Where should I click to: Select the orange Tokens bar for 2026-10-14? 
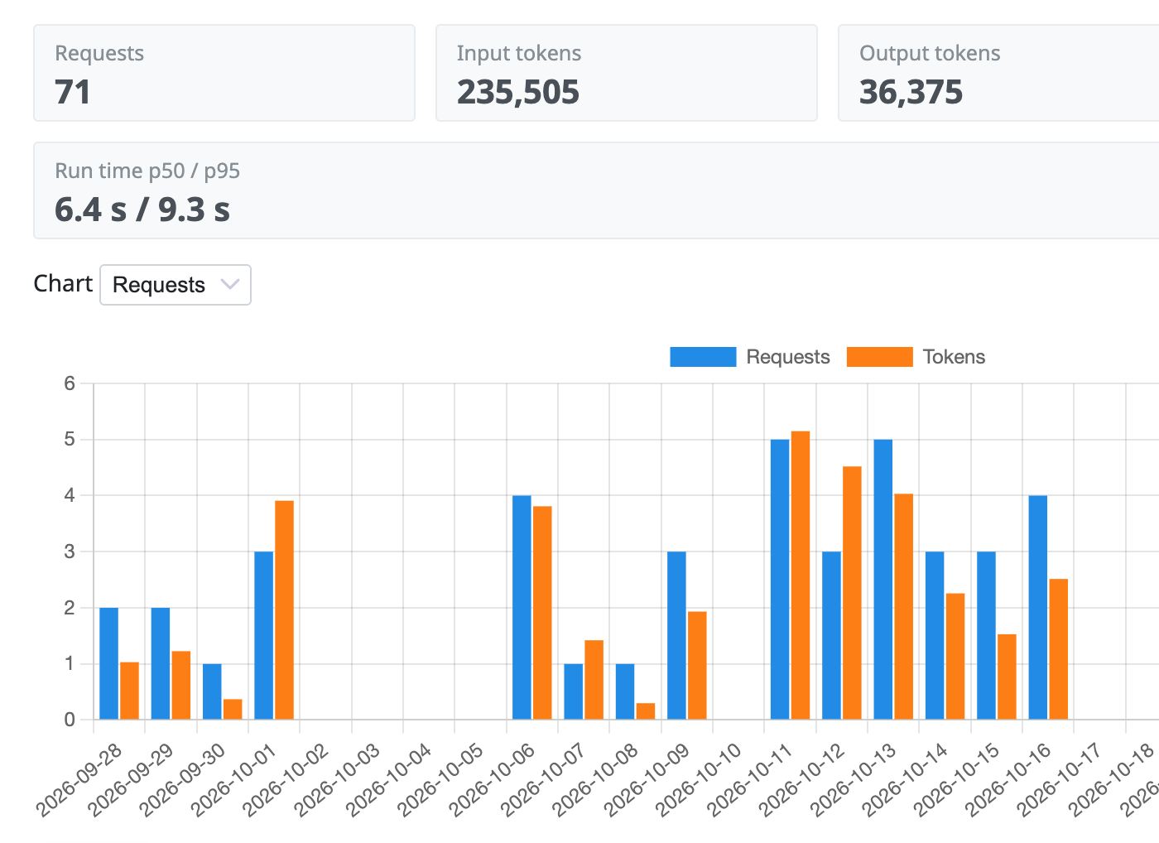955,656
